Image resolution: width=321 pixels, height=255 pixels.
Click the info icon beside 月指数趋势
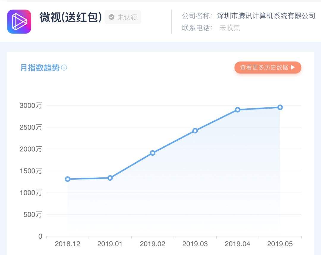[x=64, y=68]
